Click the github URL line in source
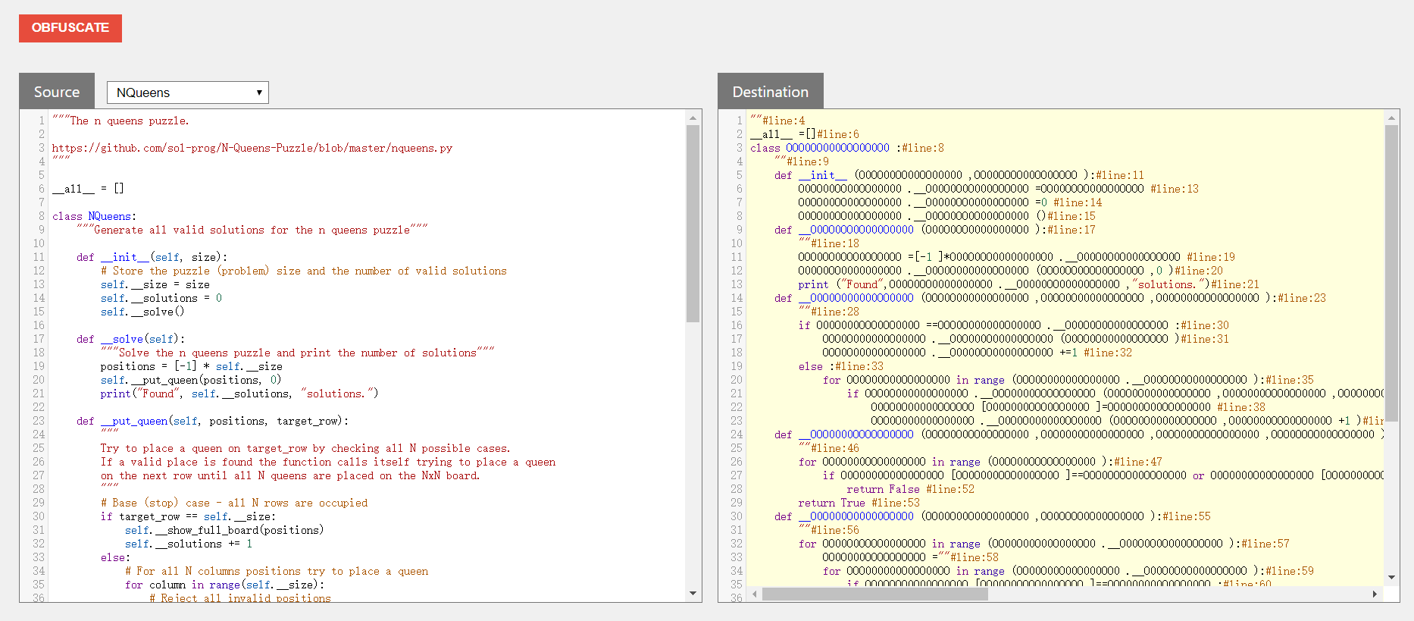 pos(252,148)
